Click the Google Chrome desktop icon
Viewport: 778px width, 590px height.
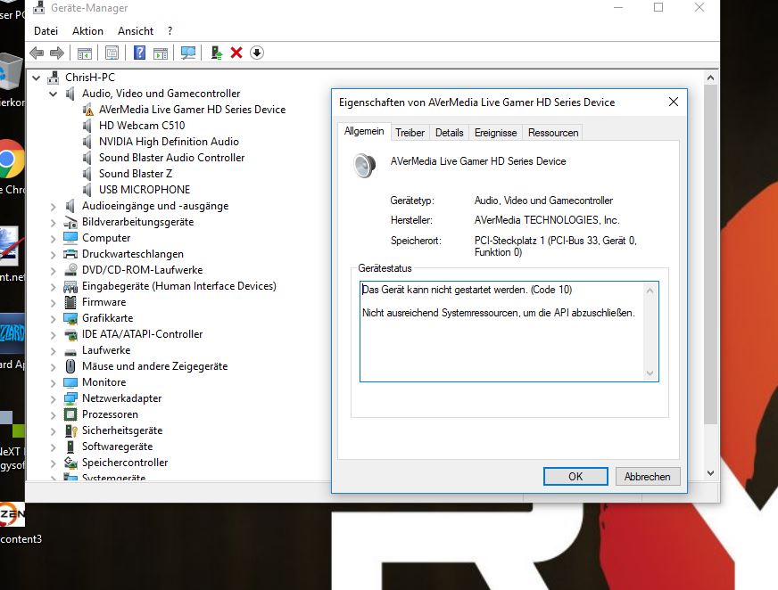pos(11,160)
